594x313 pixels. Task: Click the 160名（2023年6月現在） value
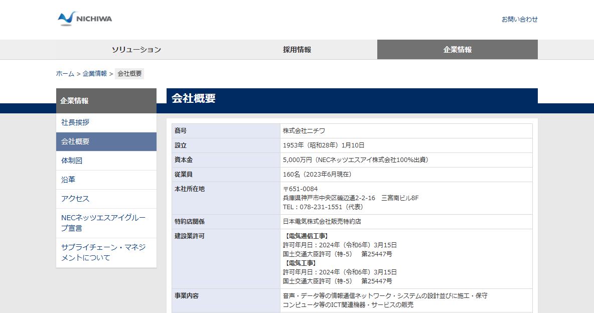point(317,175)
